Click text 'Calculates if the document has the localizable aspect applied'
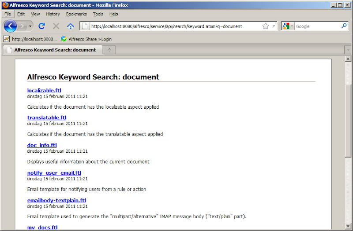The image size is (353, 231). point(93,107)
